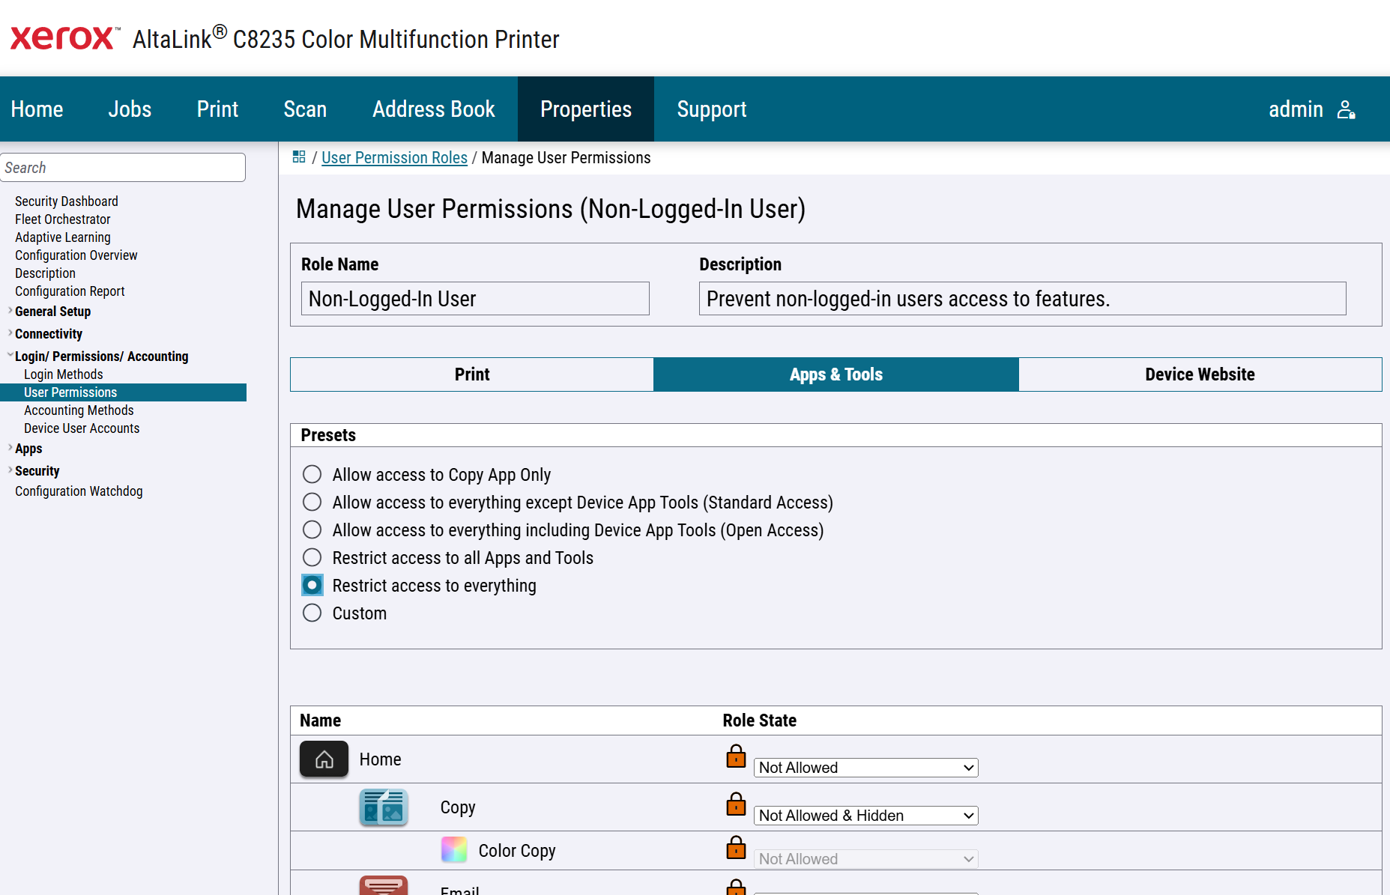Click the Xerox logo
Screen dimensions: 1390x895
(x=64, y=37)
